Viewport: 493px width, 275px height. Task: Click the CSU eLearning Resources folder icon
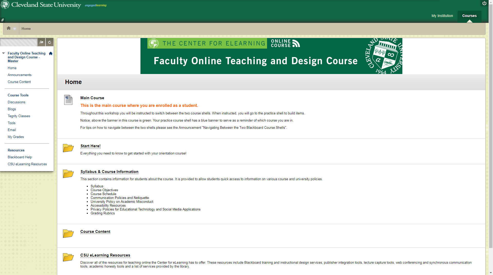click(68, 257)
